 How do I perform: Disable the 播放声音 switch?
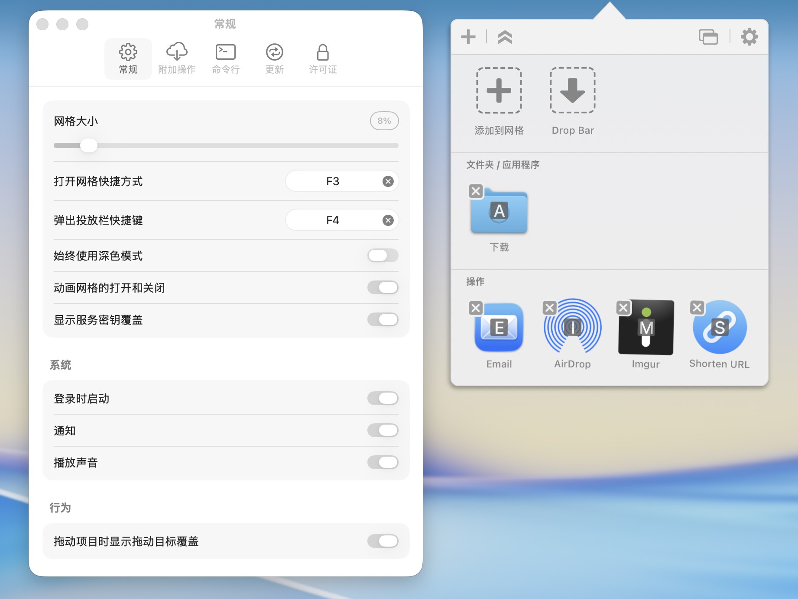(x=383, y=462)
